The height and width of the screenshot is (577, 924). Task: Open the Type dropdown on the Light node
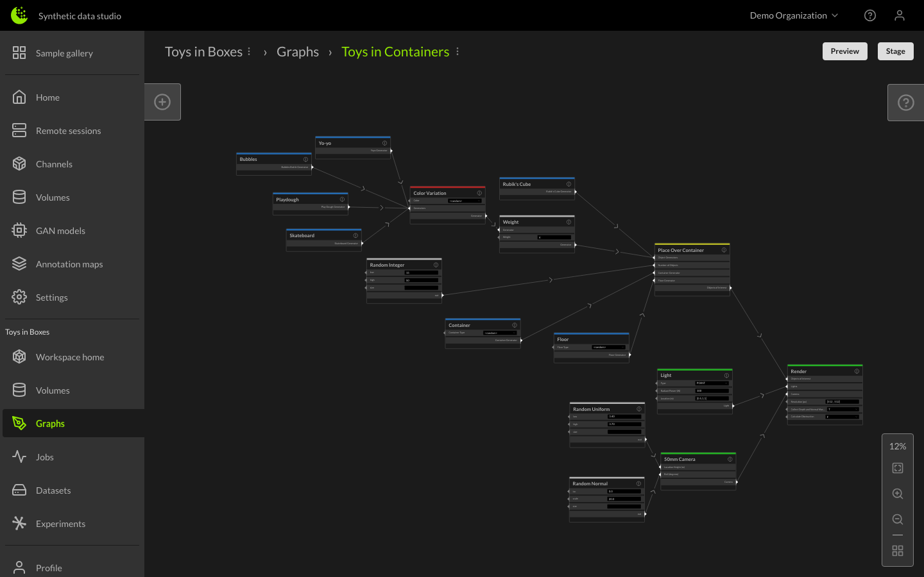[712, 383]
